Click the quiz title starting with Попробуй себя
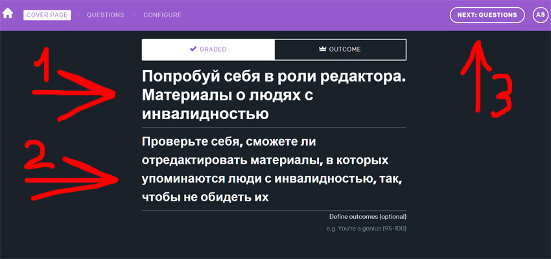This screenshot has height=259, width=551. pos(272,95)
